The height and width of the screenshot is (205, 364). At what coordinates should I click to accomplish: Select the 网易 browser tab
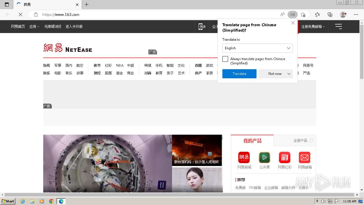point(47,5)
